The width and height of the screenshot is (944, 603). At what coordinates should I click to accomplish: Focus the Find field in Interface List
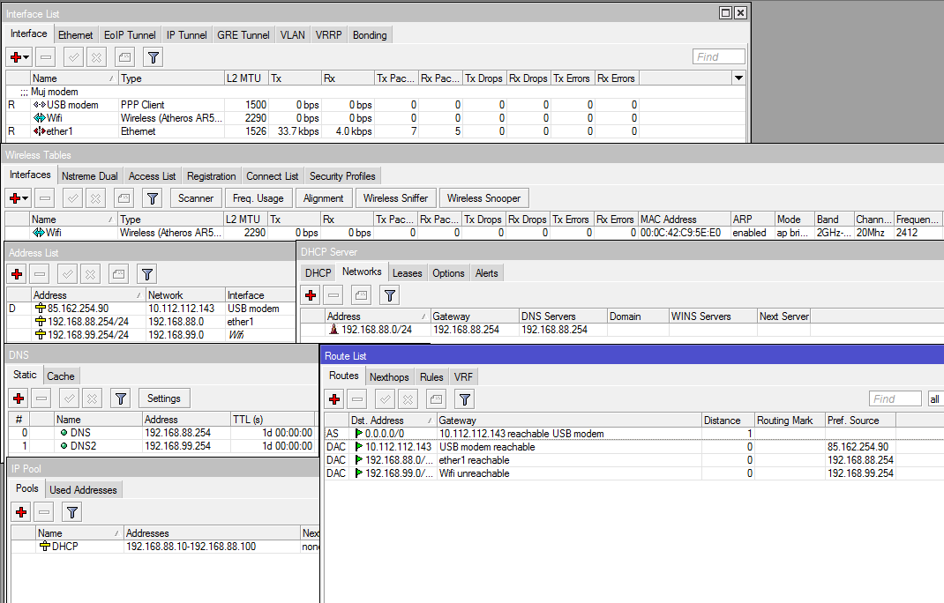719,56
